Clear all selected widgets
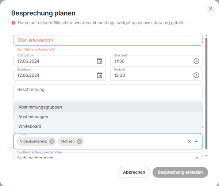 pyautogui.click(x=189, y=141)
